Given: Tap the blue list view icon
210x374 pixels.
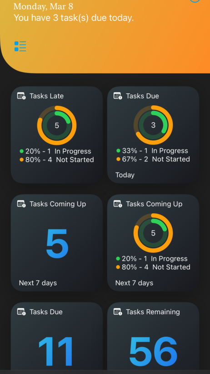Looking at the screenshot, I should click(x=20, y=46).
